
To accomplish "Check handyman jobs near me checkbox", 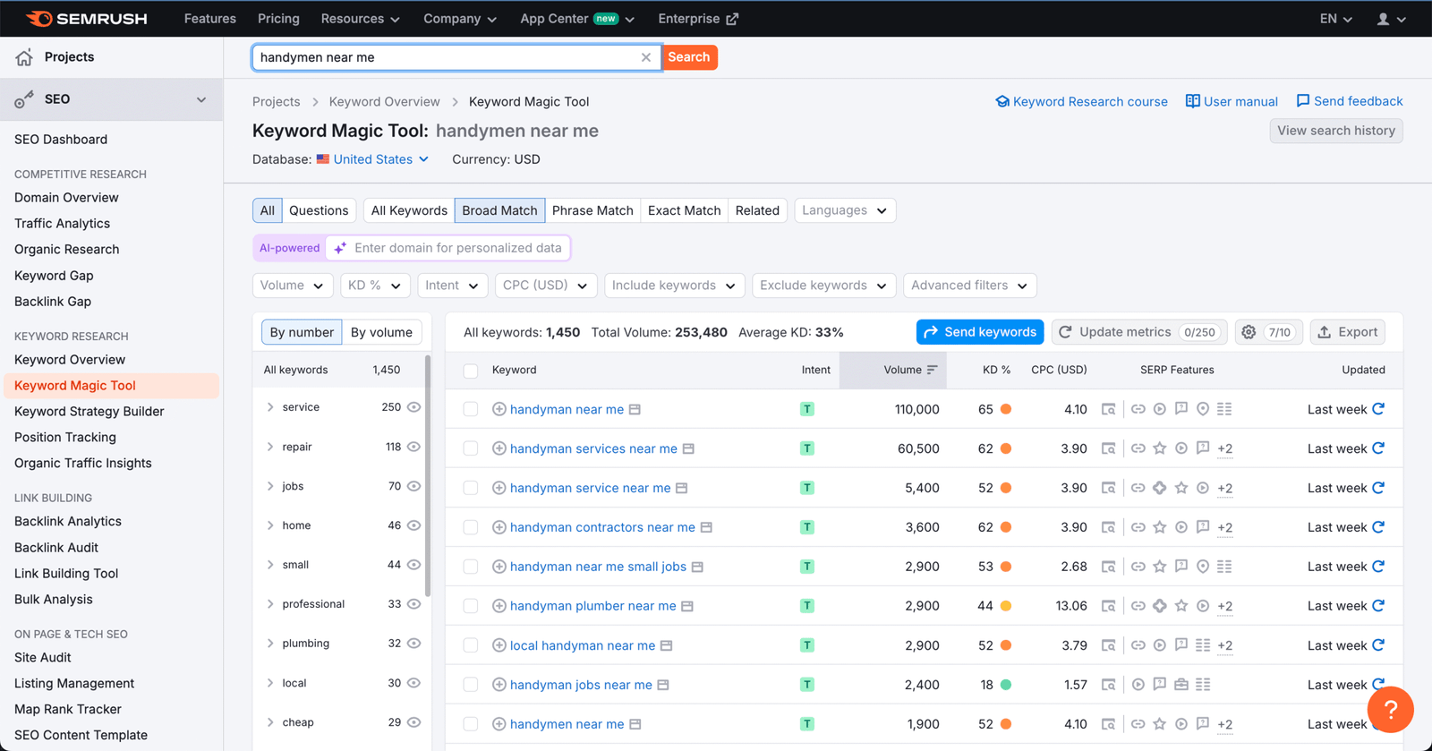I will 471,685.
